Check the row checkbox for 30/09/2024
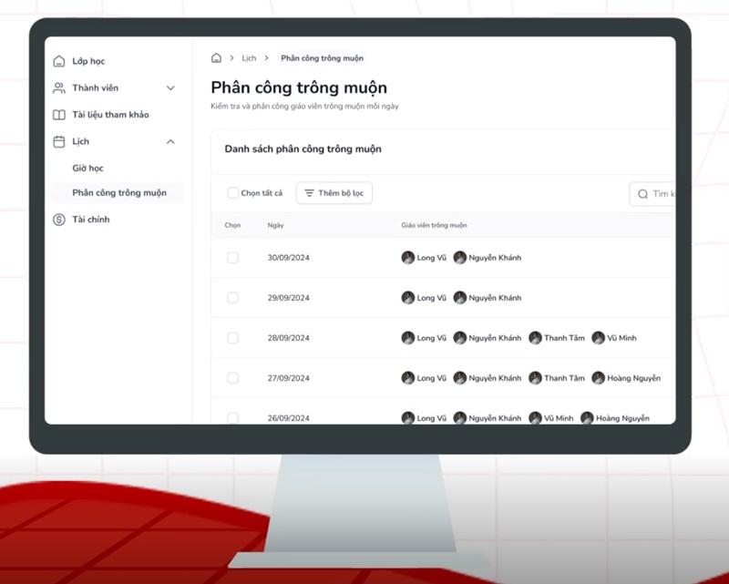 233,258
